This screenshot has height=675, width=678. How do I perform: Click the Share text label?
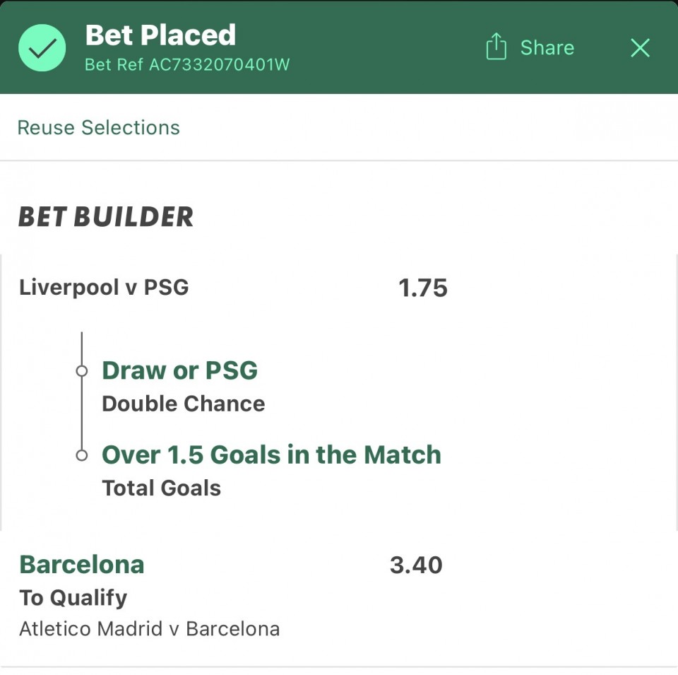coord(547,47)
